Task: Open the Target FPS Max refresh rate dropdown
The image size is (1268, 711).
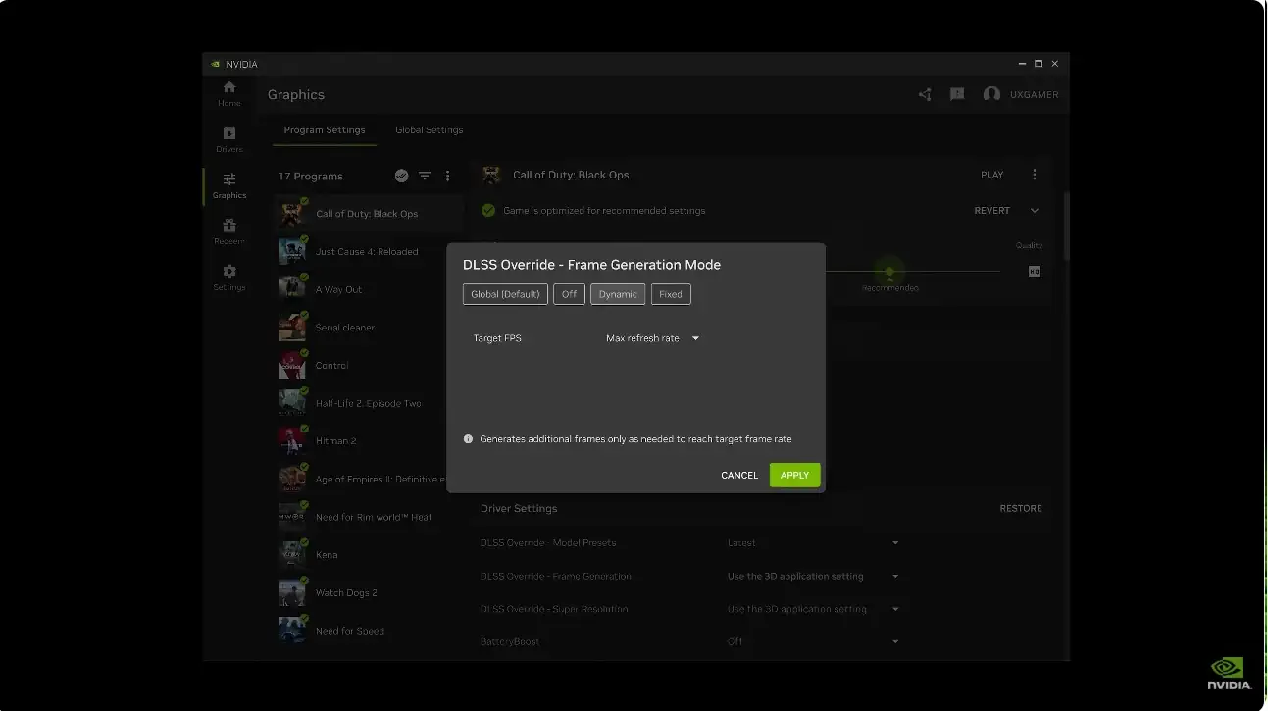Action: click(652, 338)
